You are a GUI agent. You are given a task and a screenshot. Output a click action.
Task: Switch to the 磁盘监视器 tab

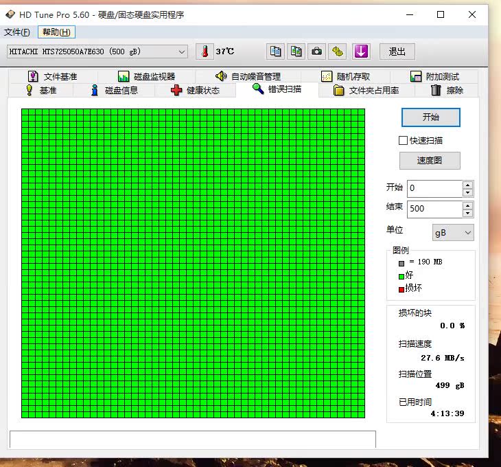click(x=146, y=76)
